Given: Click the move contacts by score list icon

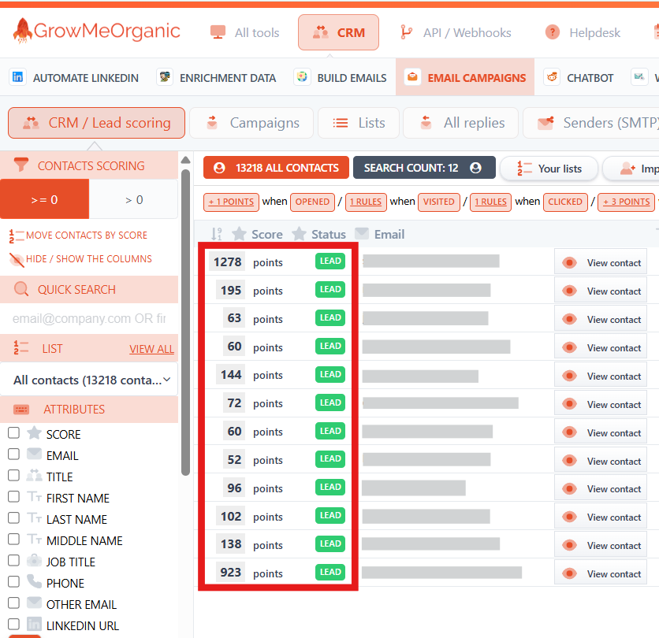Looking at the screenshot, I should coord(17,236).
